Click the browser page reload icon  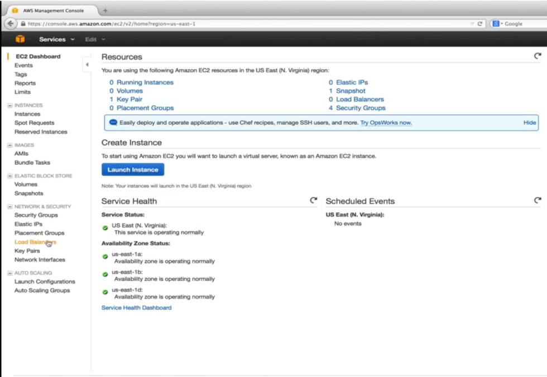point(479,24)
